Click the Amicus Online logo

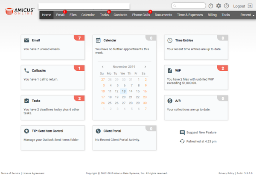(20, 11)
